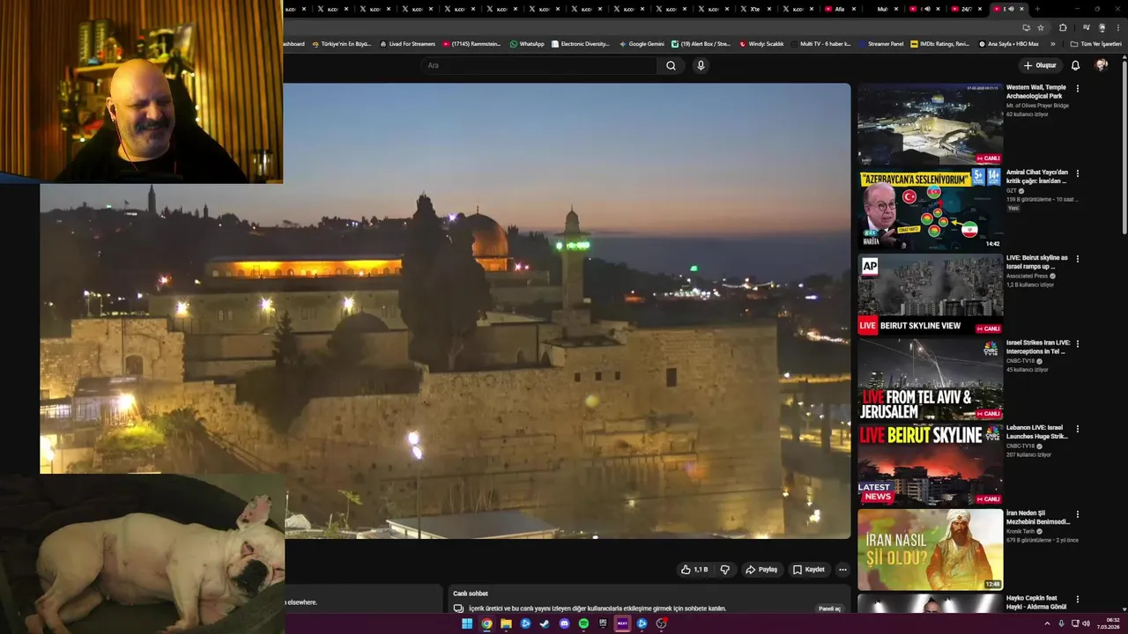The image size is (1128, 634).
Task: Dislike the video with thumbs-down icon
Action: 724,570
